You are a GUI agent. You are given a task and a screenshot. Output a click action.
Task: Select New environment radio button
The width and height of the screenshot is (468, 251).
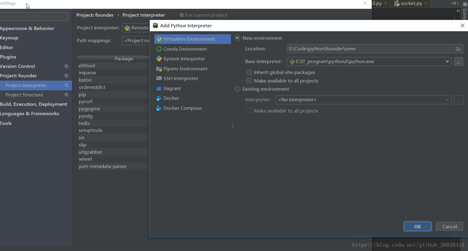(x=237, y=38)
